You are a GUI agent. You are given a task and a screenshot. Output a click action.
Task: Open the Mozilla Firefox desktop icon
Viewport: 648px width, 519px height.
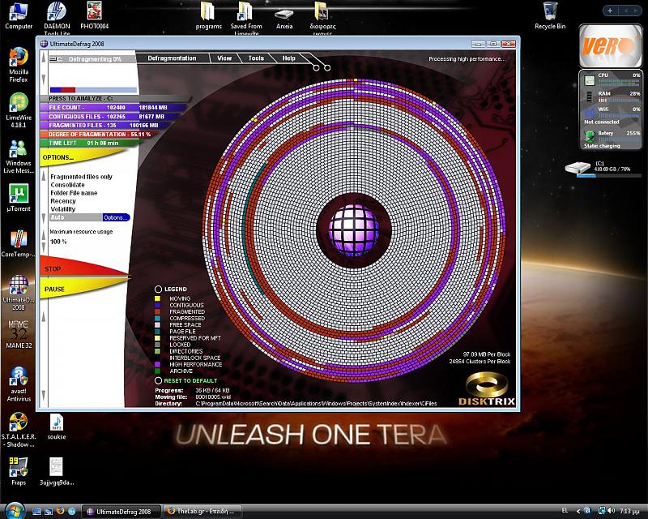pyautogui.click(x=18, y=65)
